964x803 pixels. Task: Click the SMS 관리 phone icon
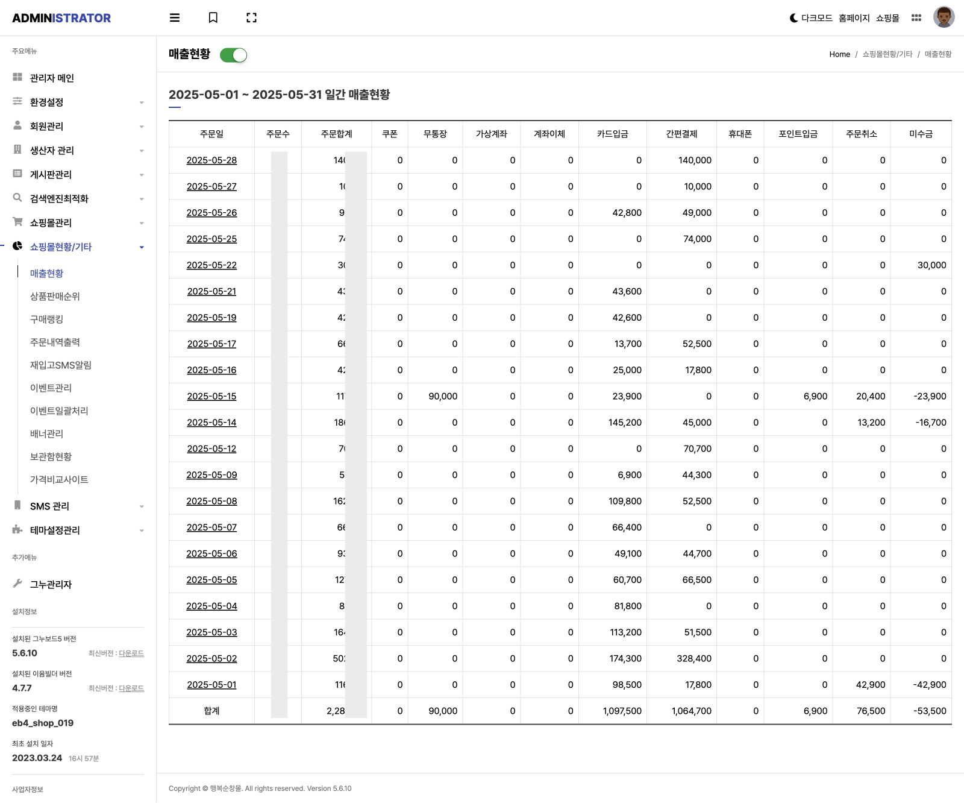click(x=17, y=505)
